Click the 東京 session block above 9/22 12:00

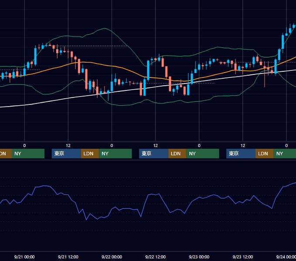pos(154,154)
